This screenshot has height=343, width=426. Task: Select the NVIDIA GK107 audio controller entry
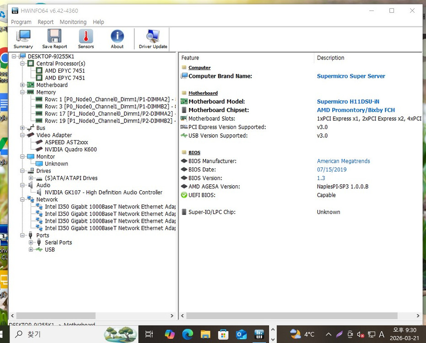(103, 192)
